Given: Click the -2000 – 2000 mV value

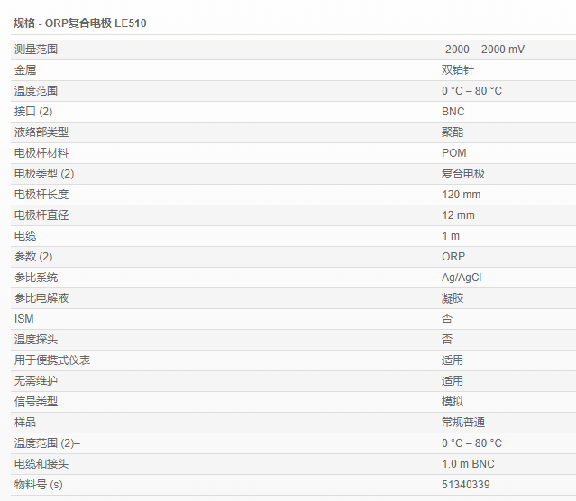Looking at the screenshot, I should 482,50.
